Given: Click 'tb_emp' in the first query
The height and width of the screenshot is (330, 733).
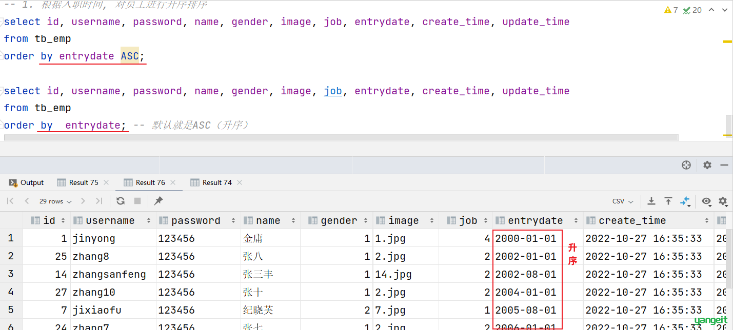Looking at the screenshot, I should (x=53, y=38).
